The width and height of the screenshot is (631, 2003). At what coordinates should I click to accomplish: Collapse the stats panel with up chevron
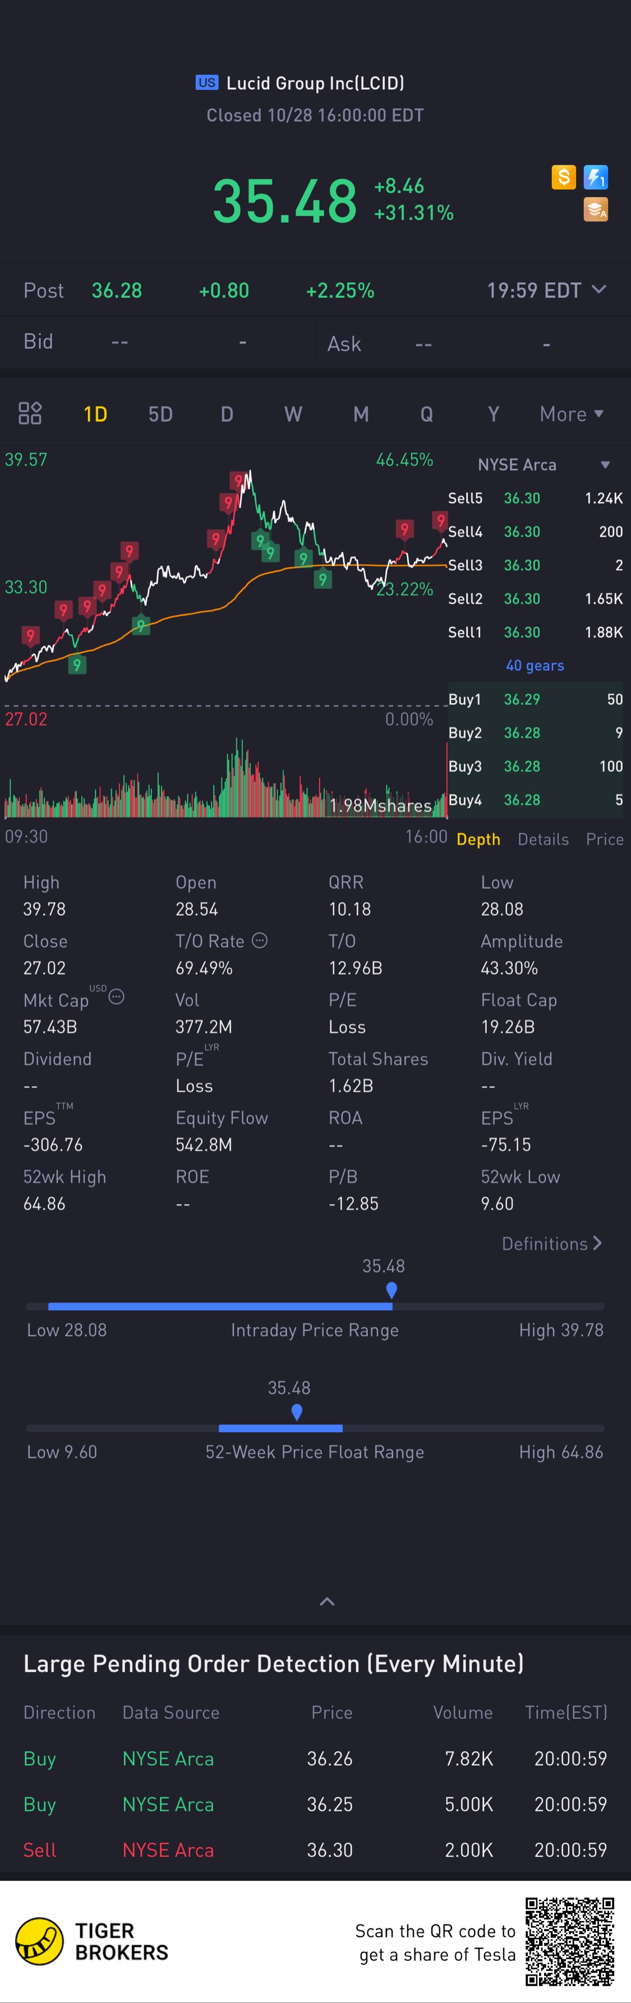point(328,1601)
